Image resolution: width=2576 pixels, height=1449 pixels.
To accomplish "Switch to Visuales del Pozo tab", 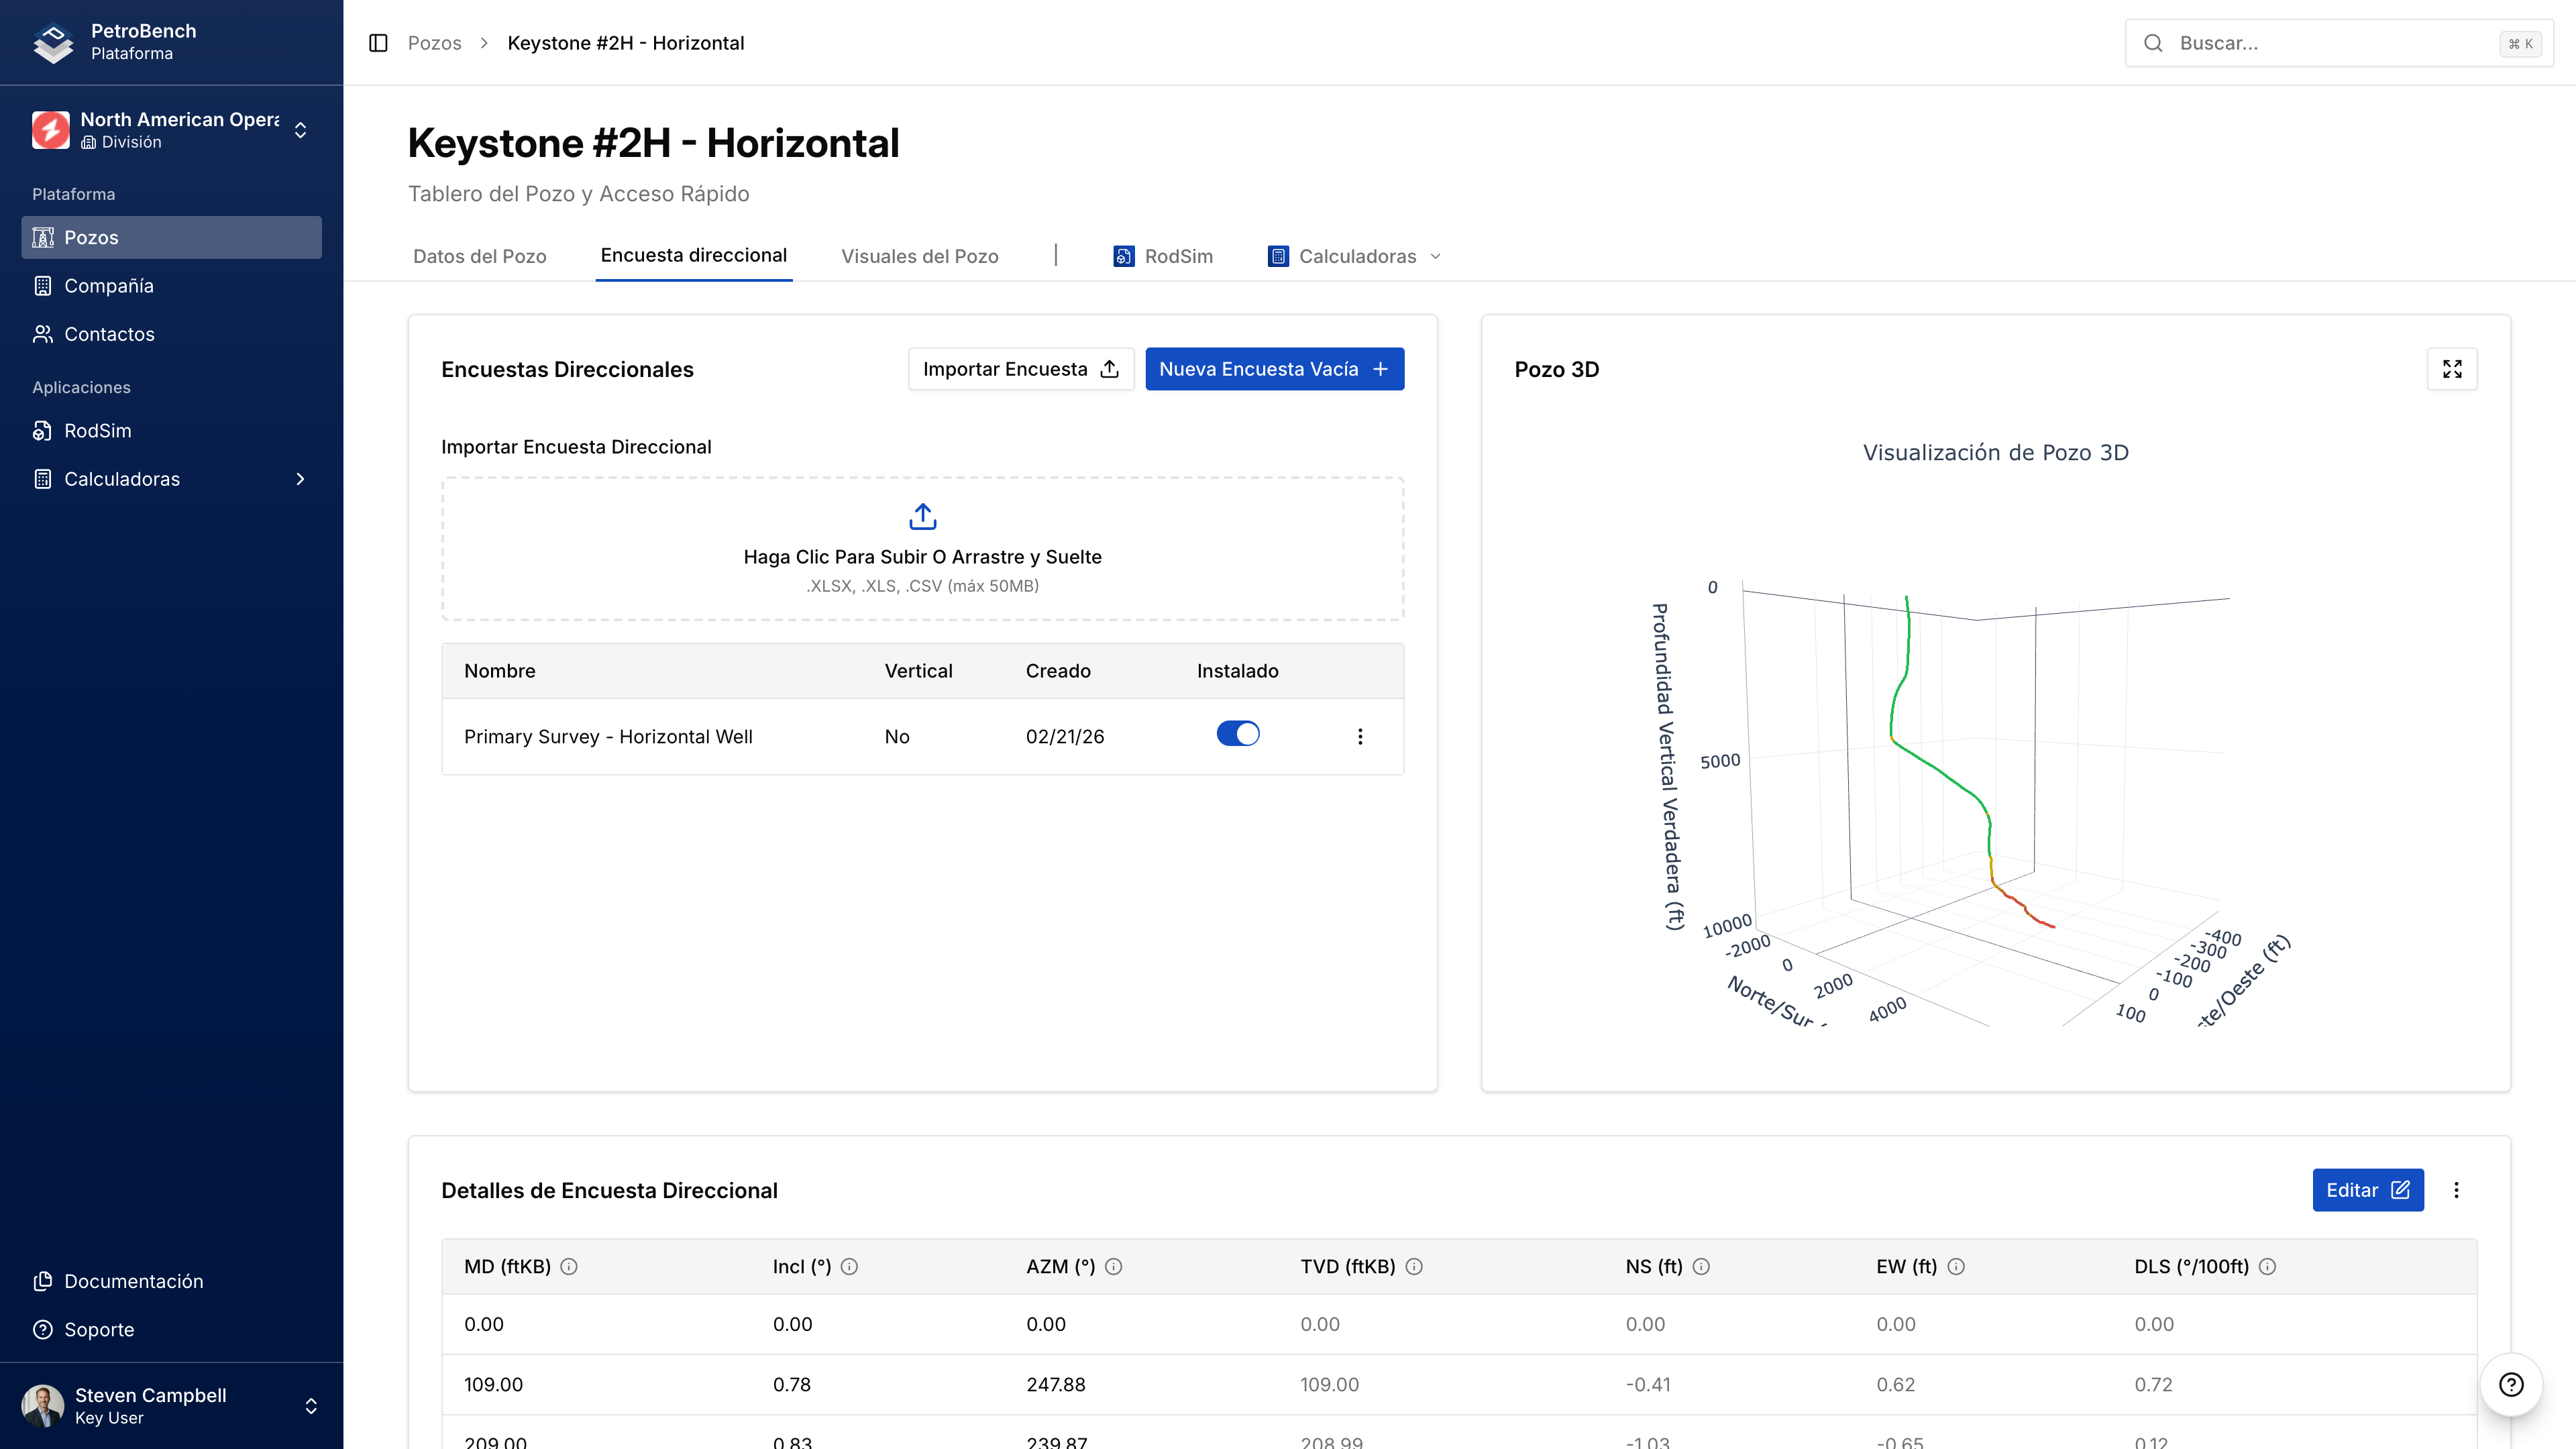I will (x=919, y=257).
